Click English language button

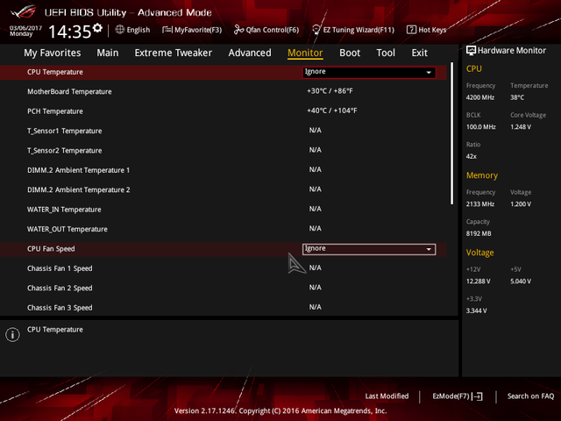pyautogui.click(x=132, y=30)
